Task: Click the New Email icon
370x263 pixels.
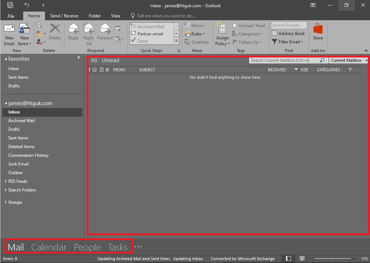Action: 9,29
